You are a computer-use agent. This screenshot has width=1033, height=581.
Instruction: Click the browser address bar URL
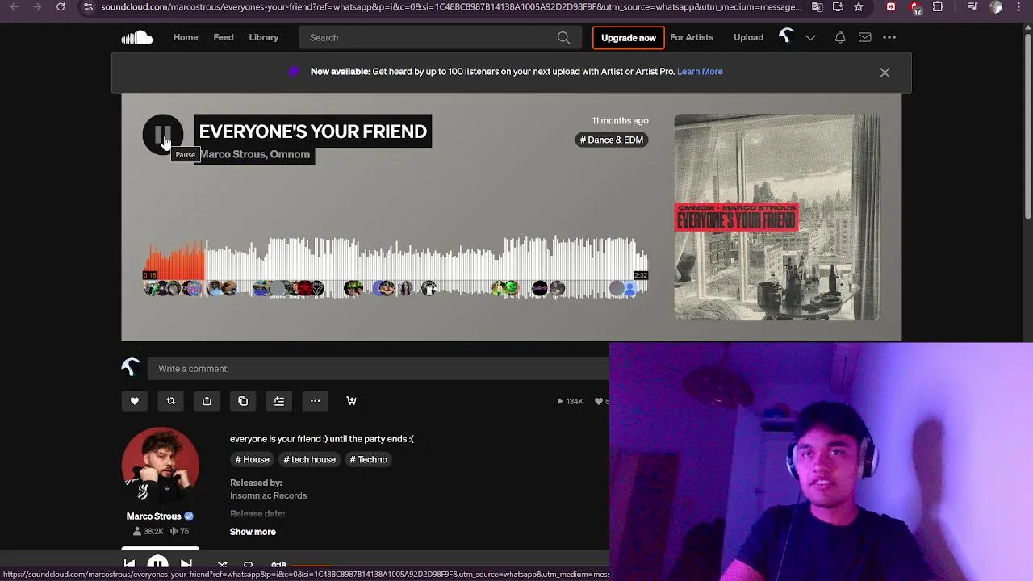coord(452,7)
